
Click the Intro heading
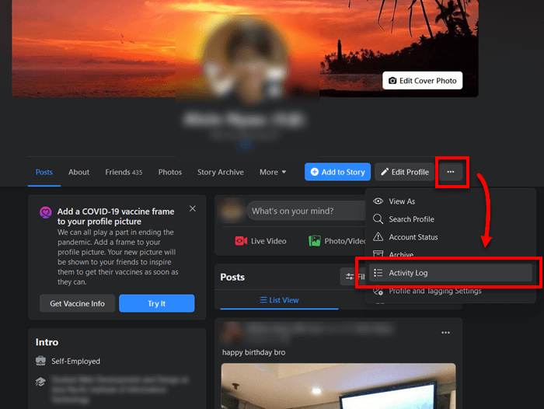pos(47,342)
